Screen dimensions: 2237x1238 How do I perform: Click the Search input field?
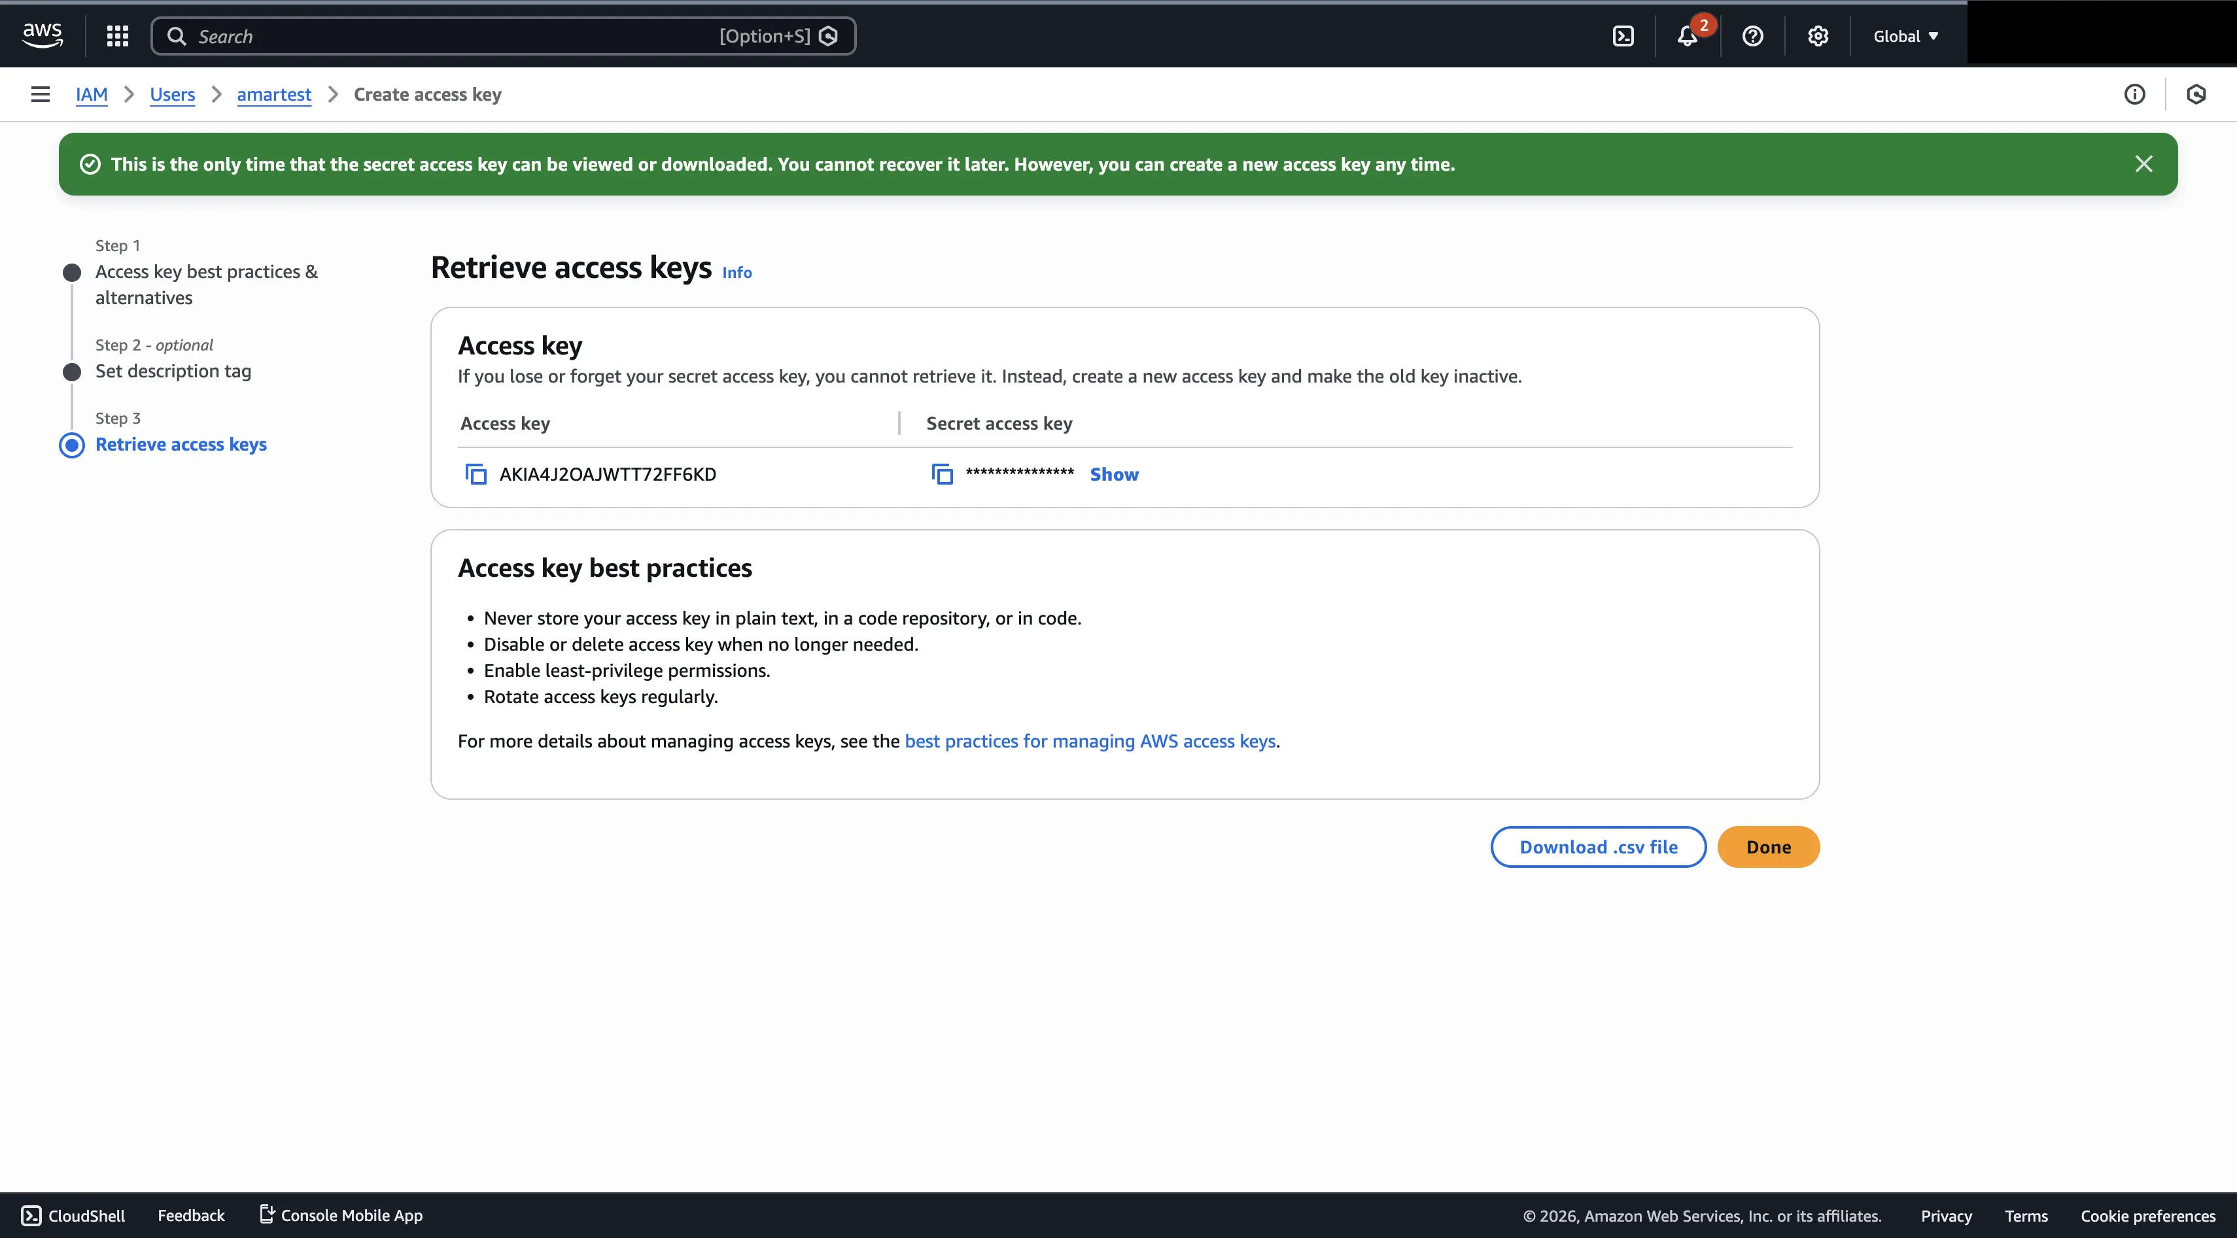pos(503,35)
